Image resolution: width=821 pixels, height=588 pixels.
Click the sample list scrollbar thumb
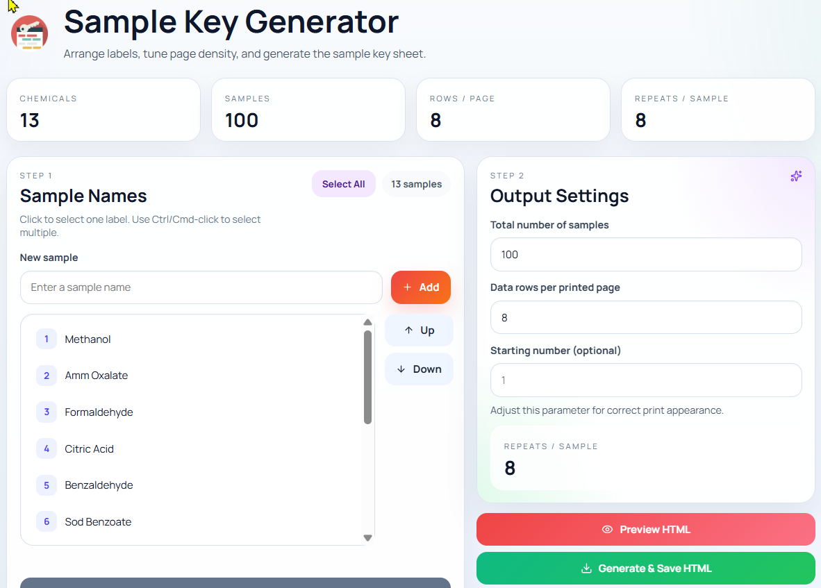367,377
